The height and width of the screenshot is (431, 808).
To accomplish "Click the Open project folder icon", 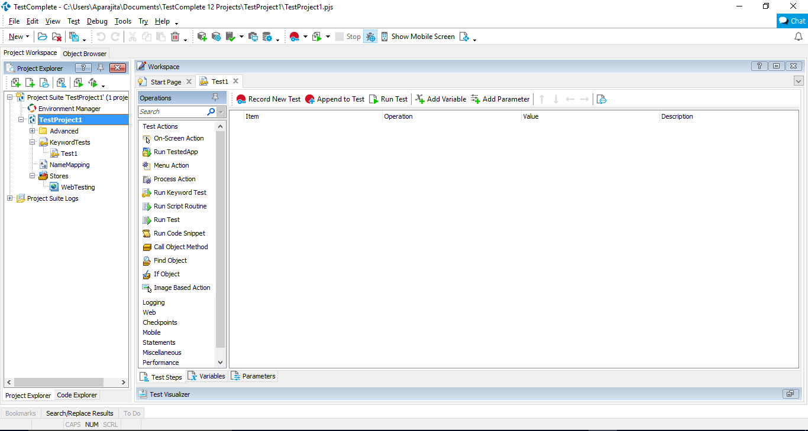I will click(x=43, y=37).
